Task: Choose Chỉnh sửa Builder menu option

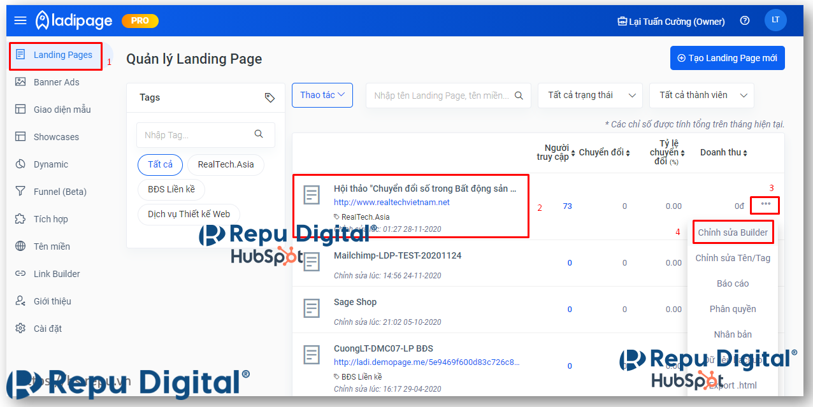Action: coord(733,232)
